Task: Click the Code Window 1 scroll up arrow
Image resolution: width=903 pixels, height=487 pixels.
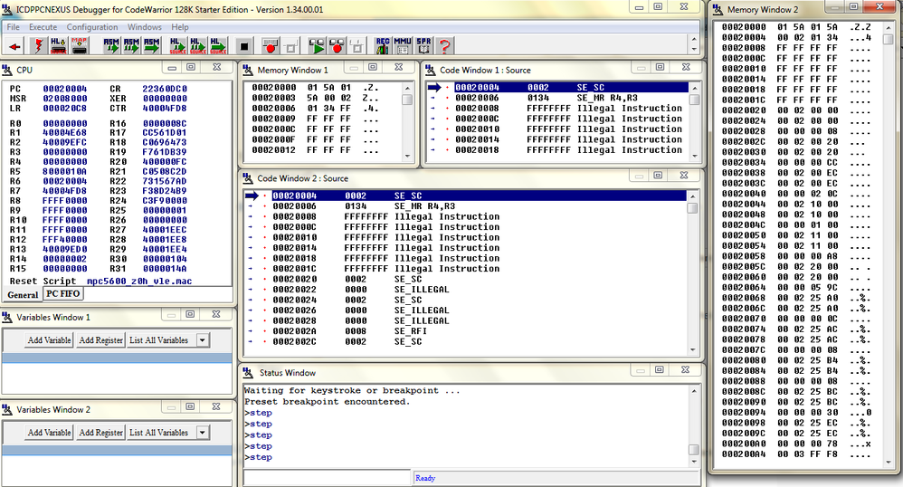Action: (694, 88)
